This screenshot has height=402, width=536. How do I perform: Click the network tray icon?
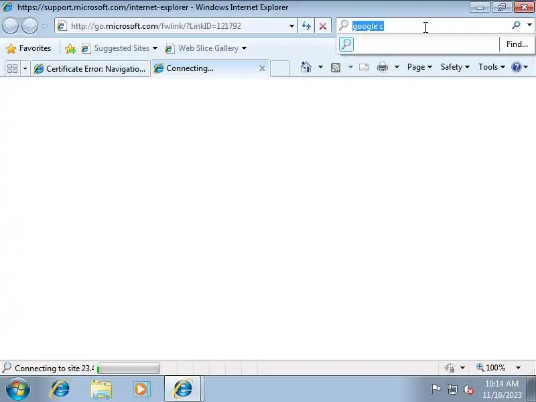(452, 389)
